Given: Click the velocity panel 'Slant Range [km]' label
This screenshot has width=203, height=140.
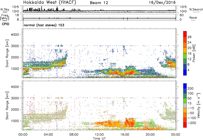Looking at the screenshot, I should [x=7, y=106].
